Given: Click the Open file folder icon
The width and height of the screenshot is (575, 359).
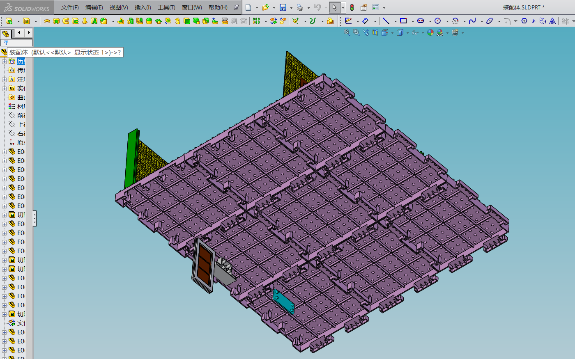Looking at the screenshot, I should tap(265, 7).
